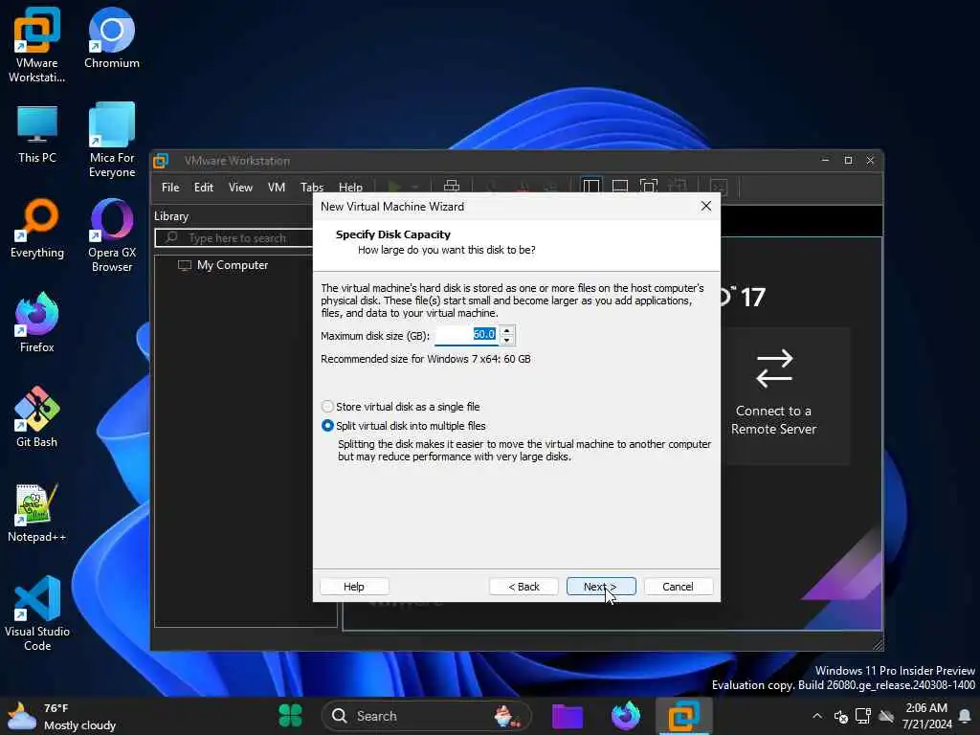
Task: Click the Specify Disk Capacity heading
Action: point(393,234)
